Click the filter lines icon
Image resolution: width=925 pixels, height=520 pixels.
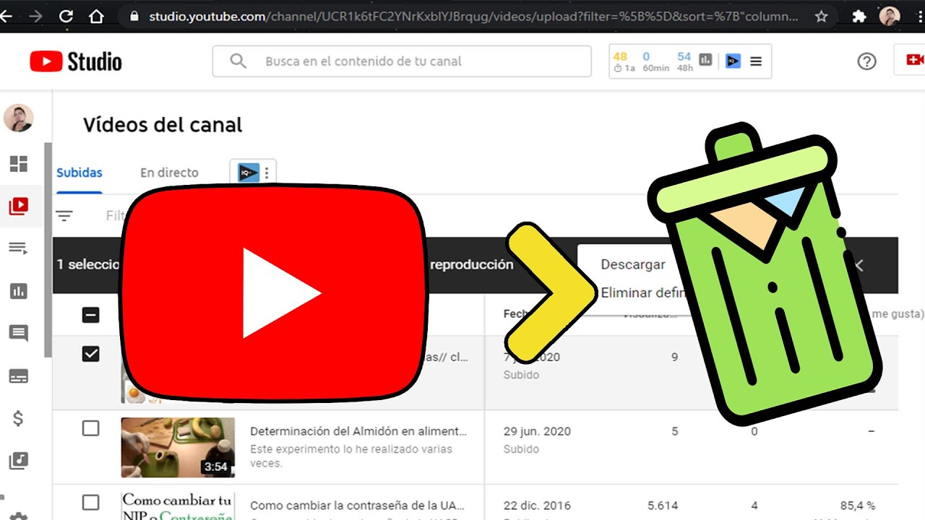pos(65,215)
